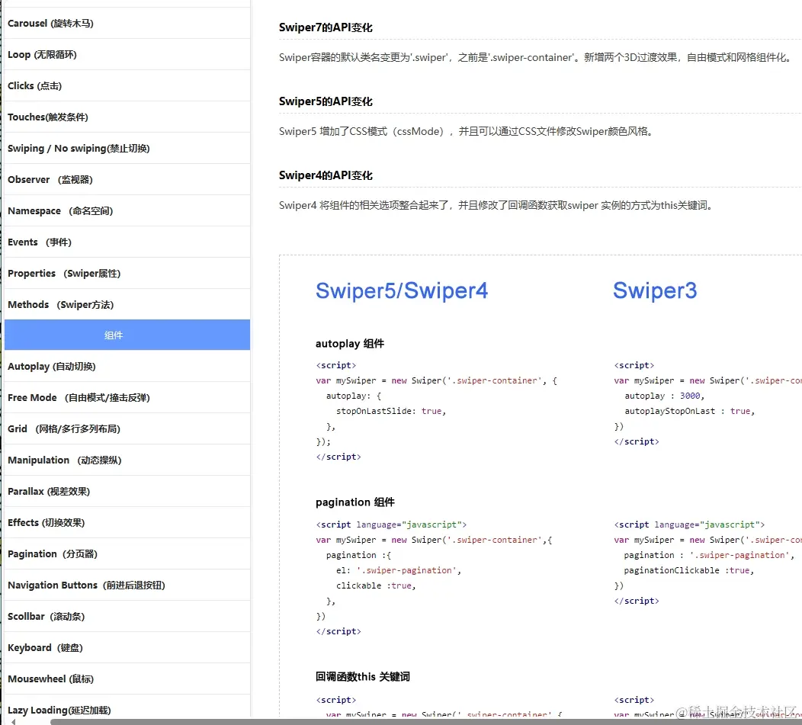Open Namespace (命名空间) sidebar item
This screenshot has height=725, width=802.
coord(127,210)
